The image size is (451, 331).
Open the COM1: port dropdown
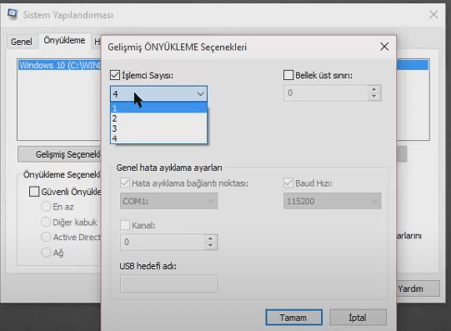coord(168,201)
